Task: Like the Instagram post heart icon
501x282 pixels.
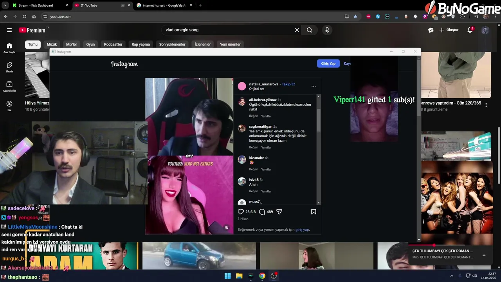Action: (241, 211)
